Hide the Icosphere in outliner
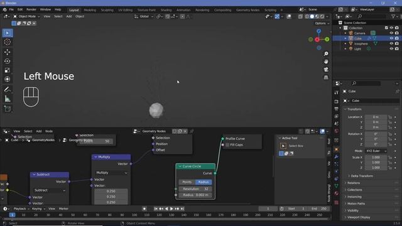 point(391,44)
